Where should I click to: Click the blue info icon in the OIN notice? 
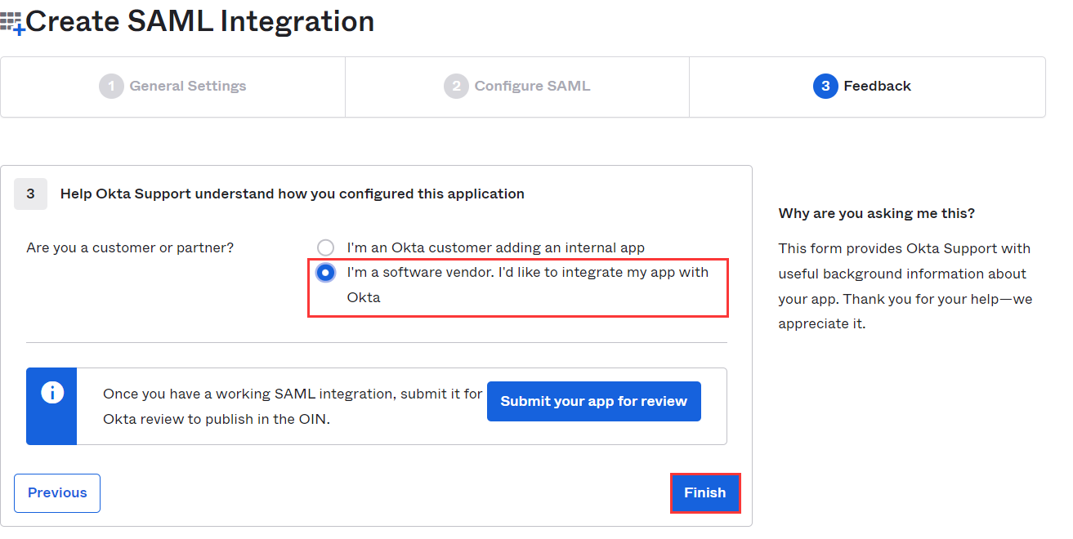(x=51, y=393)
